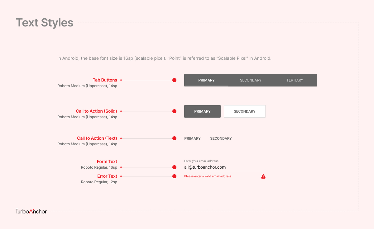The image size is (374, 229).
Task: Click the Roboto Medium caption under Tab Buttons
Action: [87, 86]
